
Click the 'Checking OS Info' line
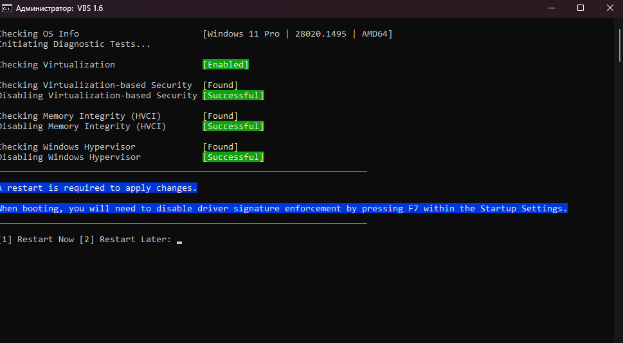click(39, 34)
